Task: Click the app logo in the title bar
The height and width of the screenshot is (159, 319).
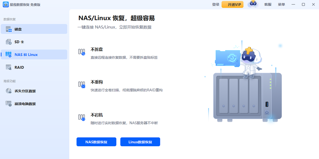Action: [5, 5]
